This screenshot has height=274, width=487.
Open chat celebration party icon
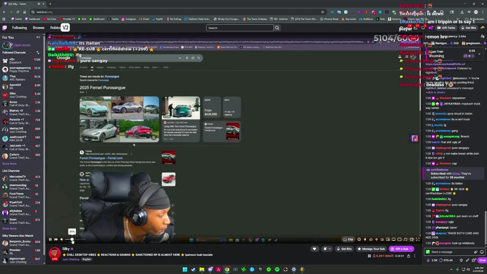coord(476,252)
